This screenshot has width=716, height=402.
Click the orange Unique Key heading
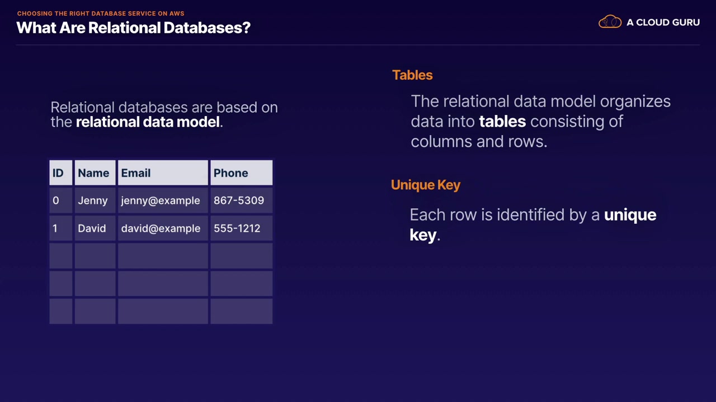coord(426,185)
